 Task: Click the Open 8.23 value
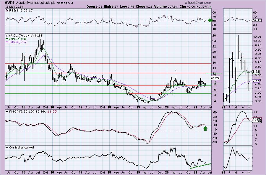pos(94,6)
